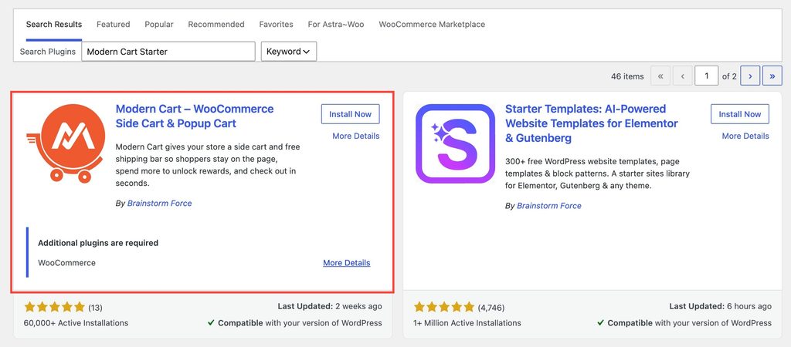Click "1+ Million Active Installations" text
The image size is (791, 347).
pyautogui.click(x=467, y=323)
